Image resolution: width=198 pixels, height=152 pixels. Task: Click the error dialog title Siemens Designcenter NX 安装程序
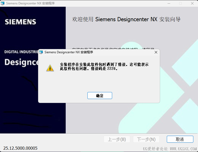pos(69,52)
